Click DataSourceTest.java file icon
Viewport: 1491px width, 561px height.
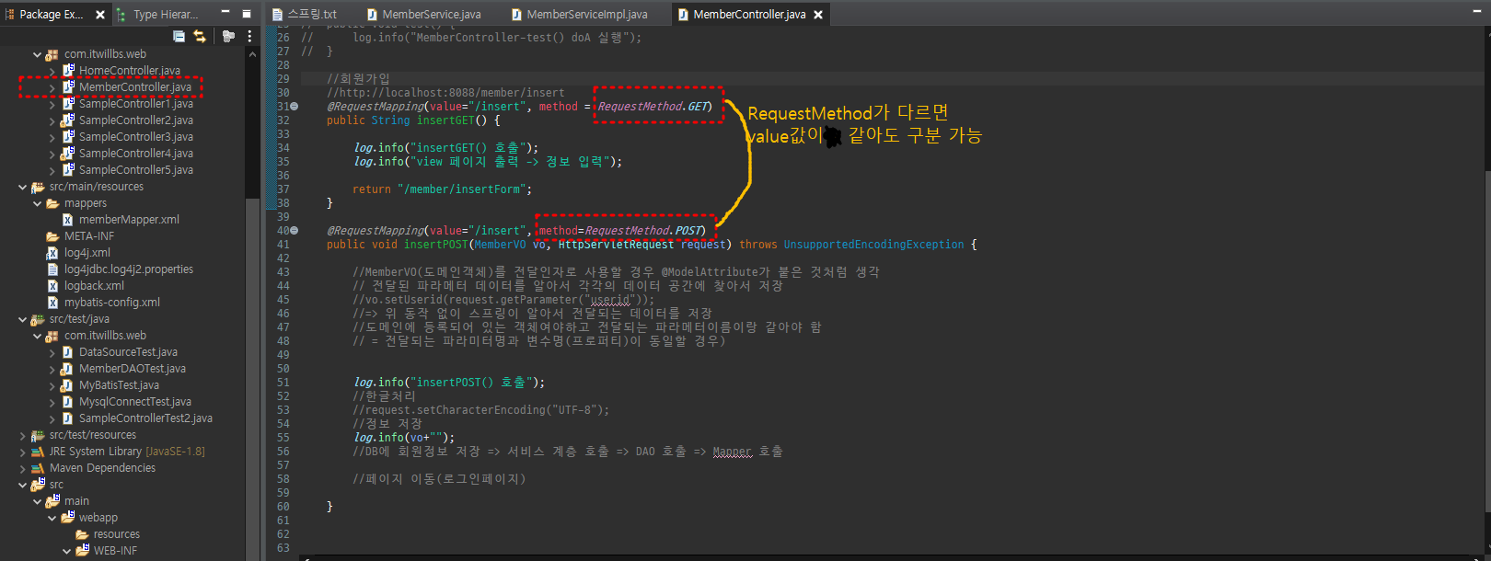coord(67,352)
